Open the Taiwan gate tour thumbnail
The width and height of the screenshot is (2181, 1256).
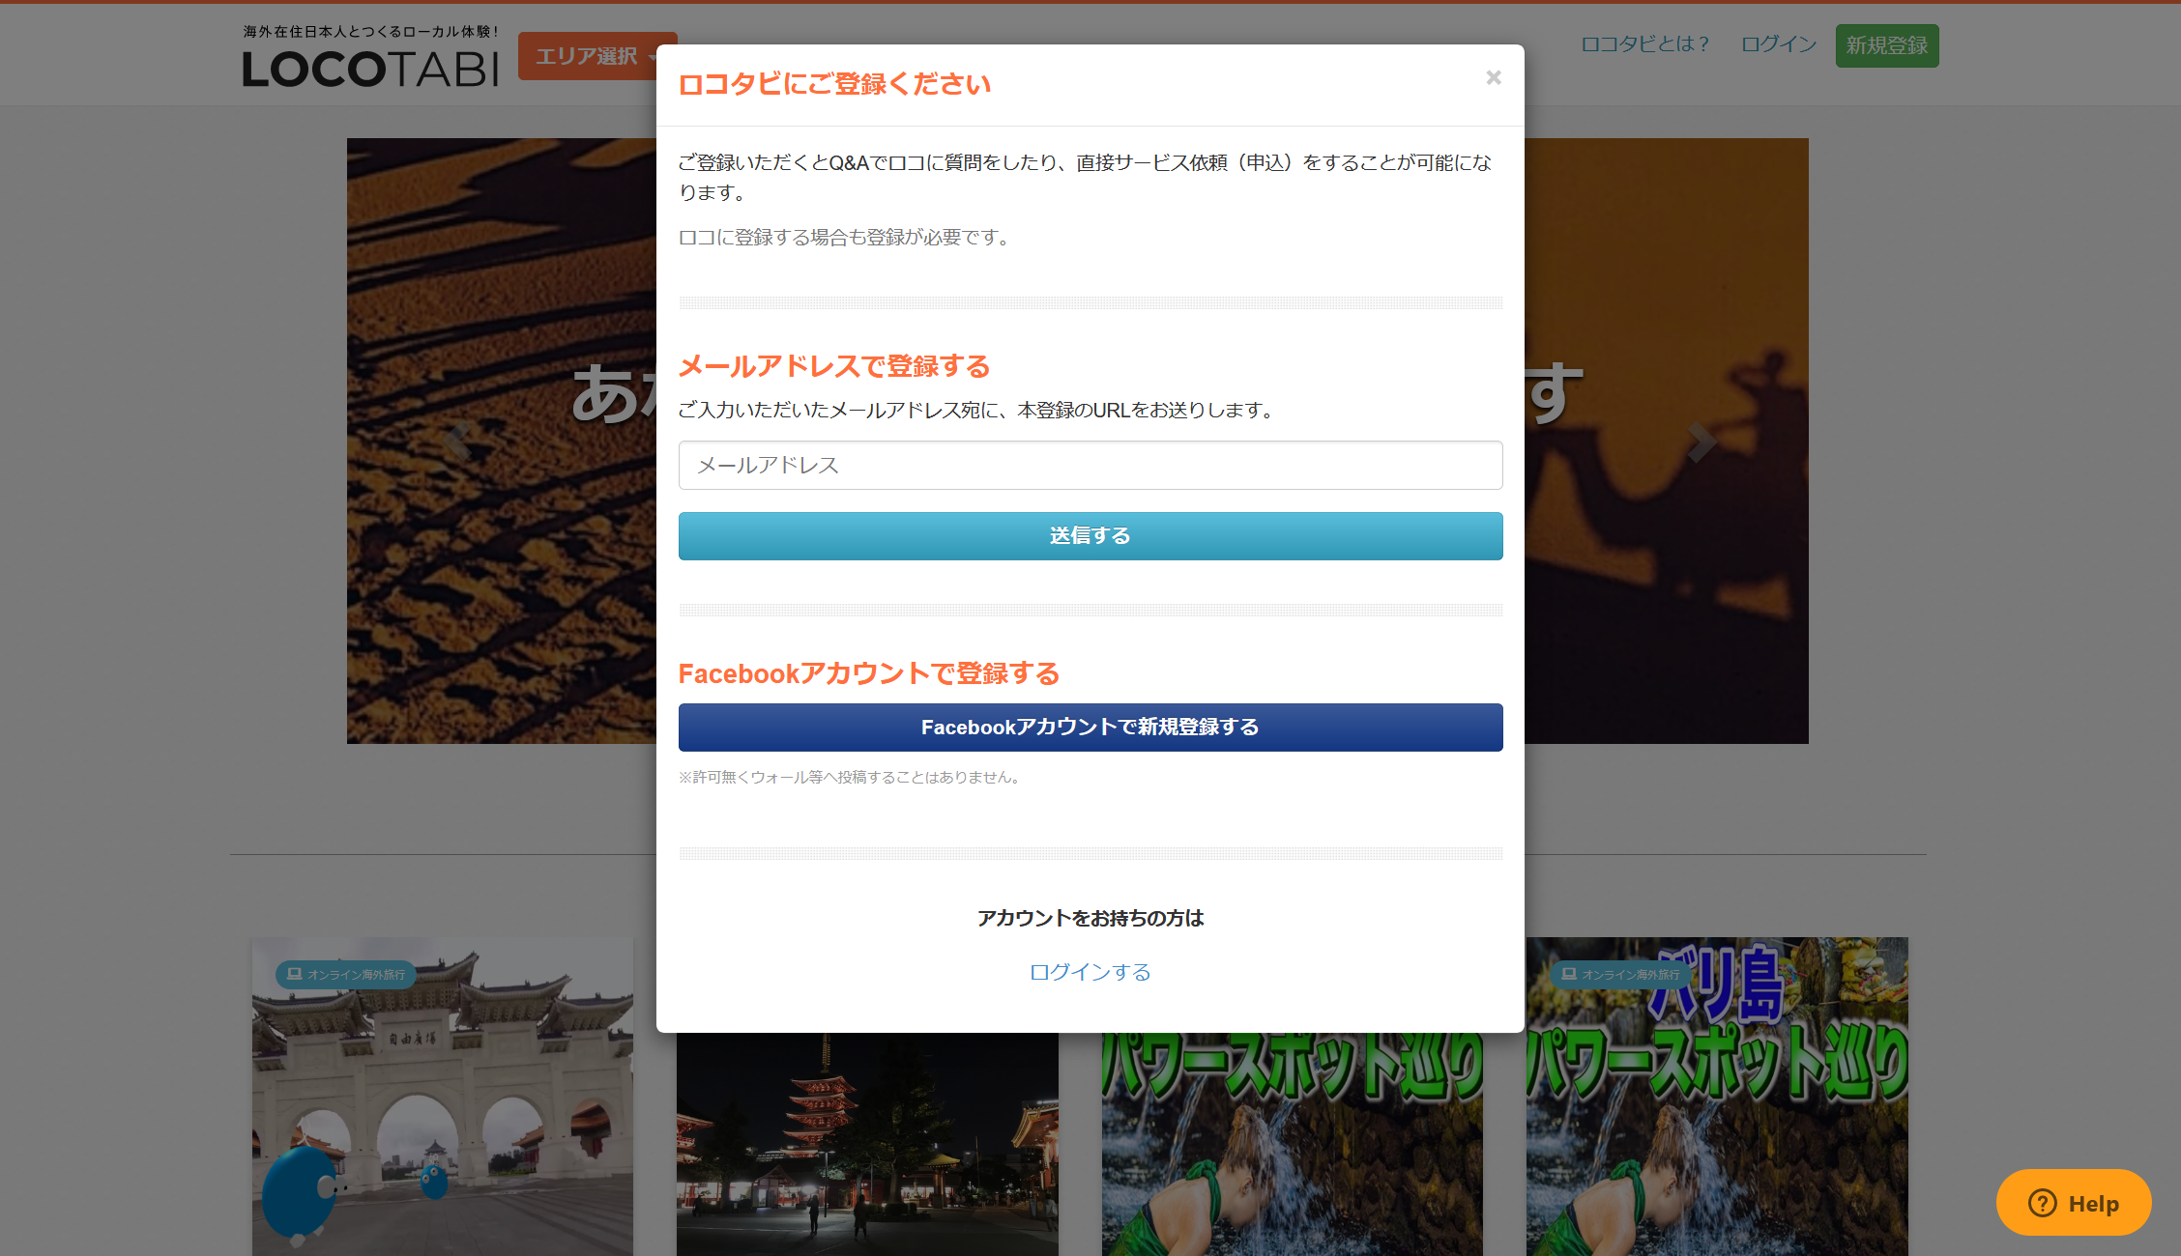tap(443, 1097)
